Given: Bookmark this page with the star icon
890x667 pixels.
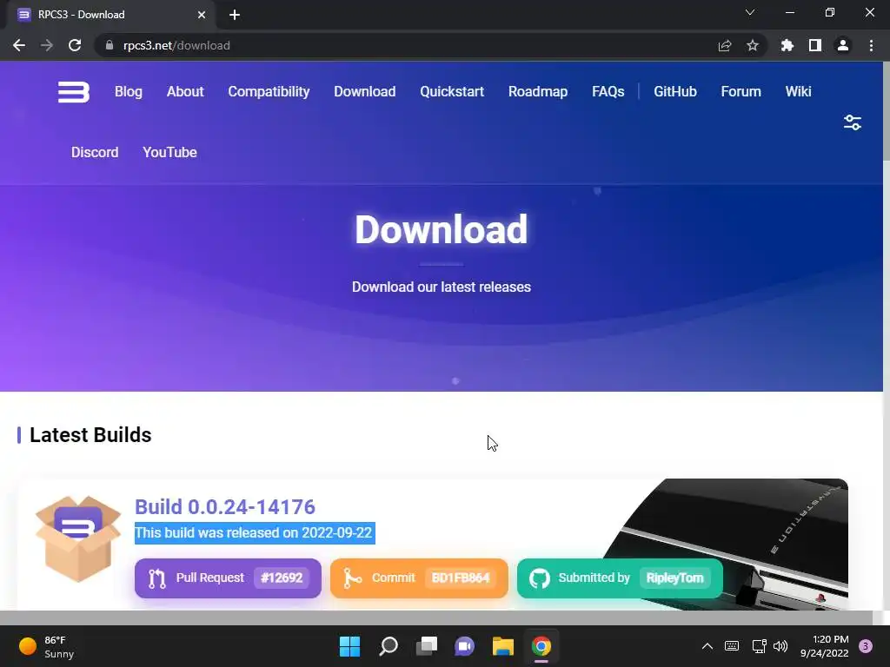Looking at the screenshot, I should click(753, 45).
